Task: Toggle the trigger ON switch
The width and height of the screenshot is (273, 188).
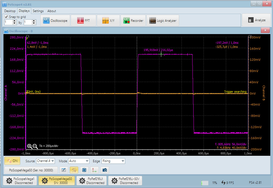Action: [12, 161]
